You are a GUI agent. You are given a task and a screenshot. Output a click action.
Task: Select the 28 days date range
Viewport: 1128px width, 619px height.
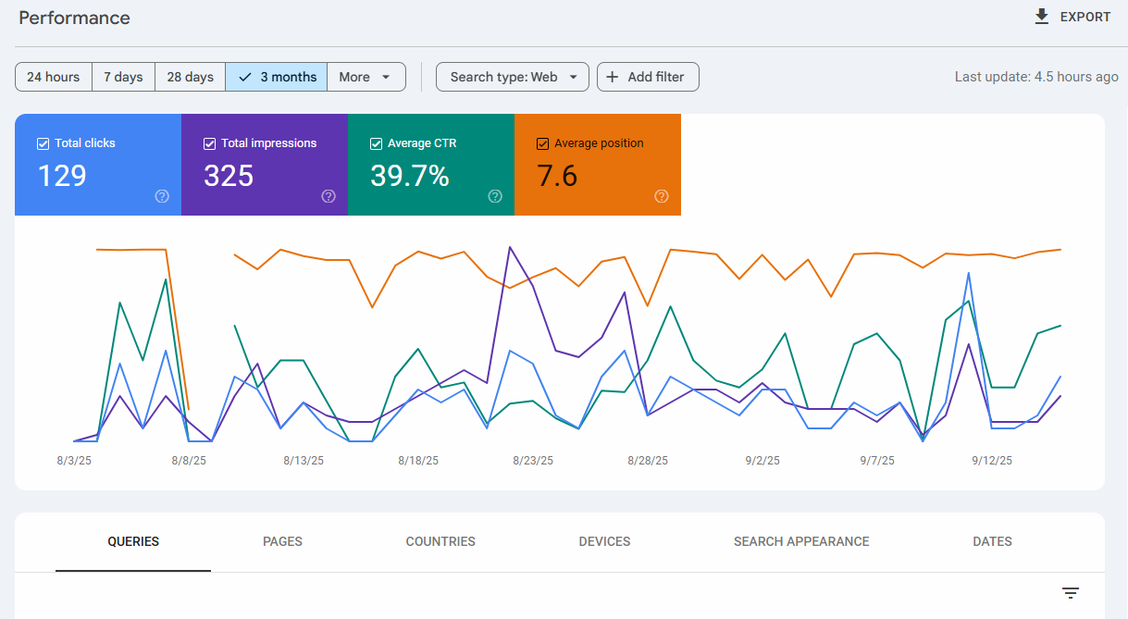tap(190, 77)
